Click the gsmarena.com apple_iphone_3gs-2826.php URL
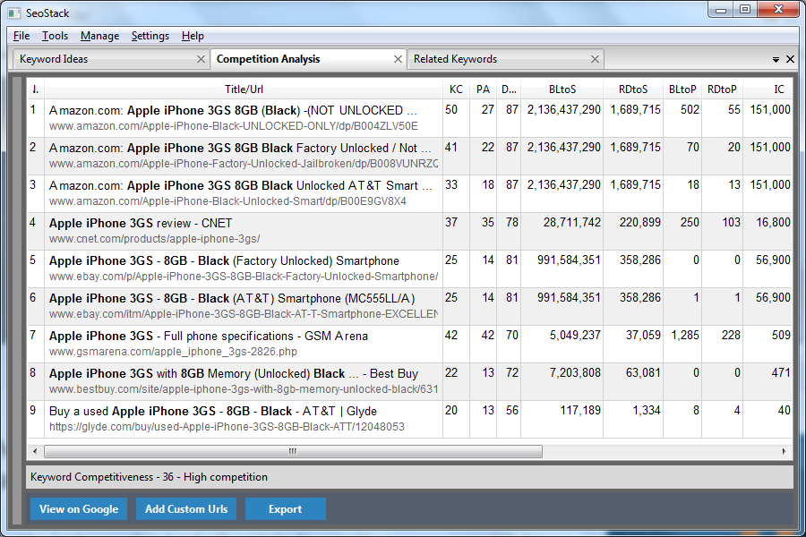806x537 pixels. tap(173, 352)
